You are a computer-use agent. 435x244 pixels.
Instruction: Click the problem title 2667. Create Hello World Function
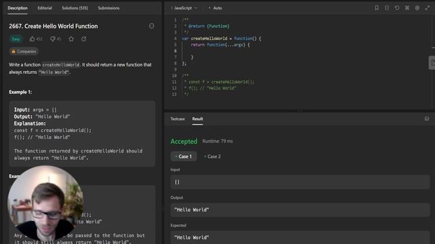click(53, 26)
